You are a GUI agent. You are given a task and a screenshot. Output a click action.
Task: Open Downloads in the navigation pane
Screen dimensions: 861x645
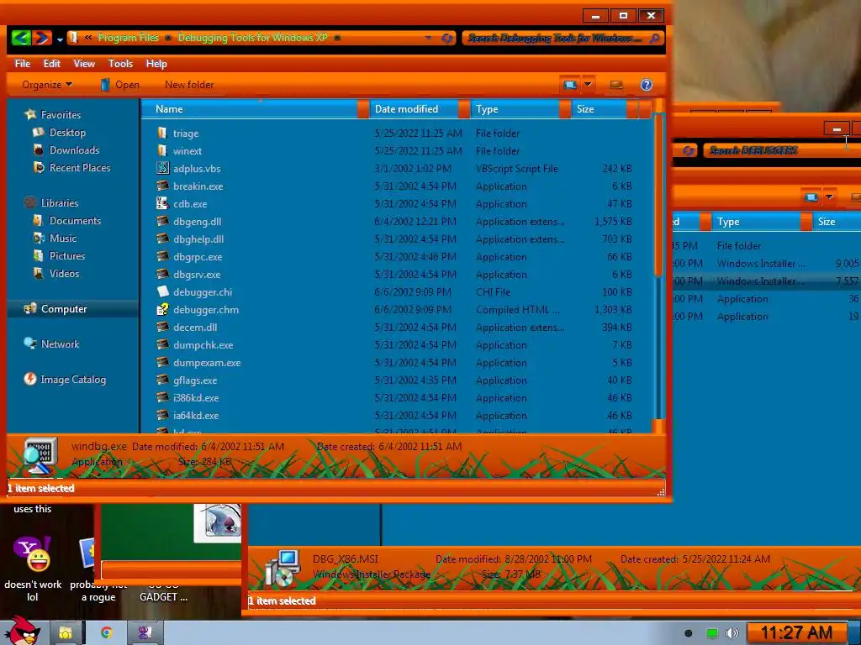[74, 149]
